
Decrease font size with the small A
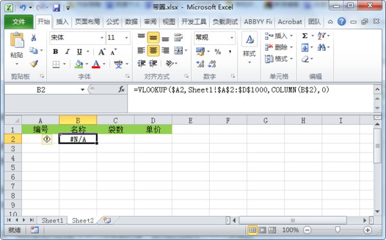113,51
